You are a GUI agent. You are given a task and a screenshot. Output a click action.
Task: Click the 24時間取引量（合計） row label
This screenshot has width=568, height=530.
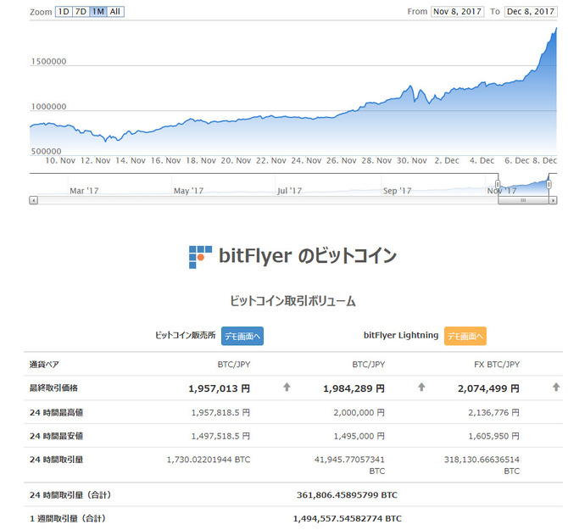click(x=70, y=495)
